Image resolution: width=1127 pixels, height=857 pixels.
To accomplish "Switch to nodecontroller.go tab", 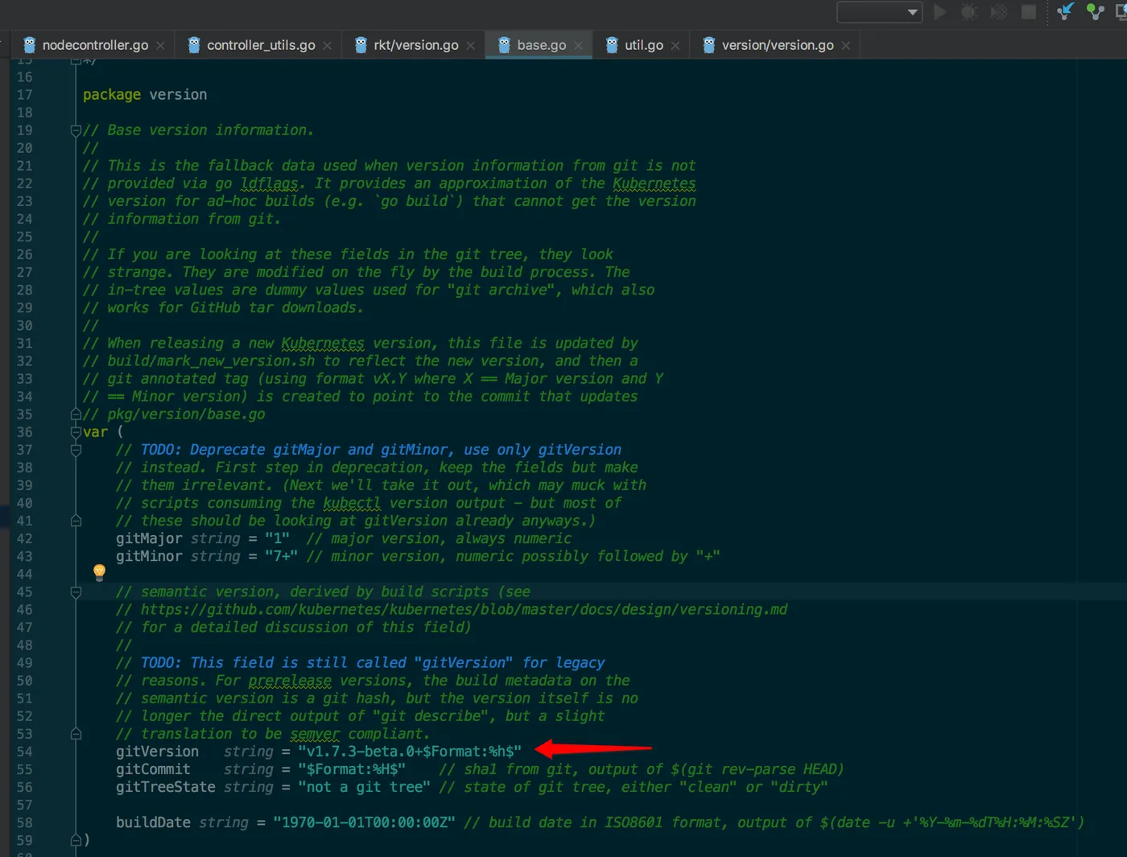I will 95,45.
